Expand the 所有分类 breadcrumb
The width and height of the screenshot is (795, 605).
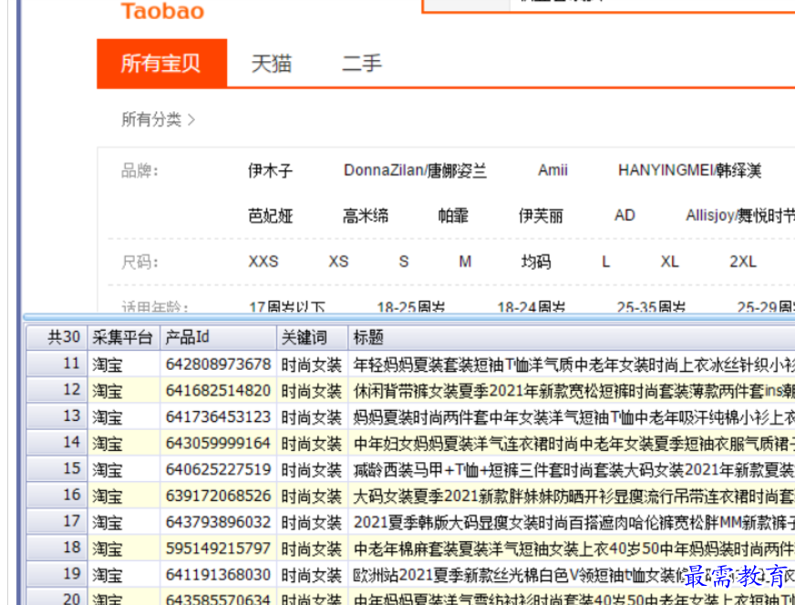[x=159, y=119]
